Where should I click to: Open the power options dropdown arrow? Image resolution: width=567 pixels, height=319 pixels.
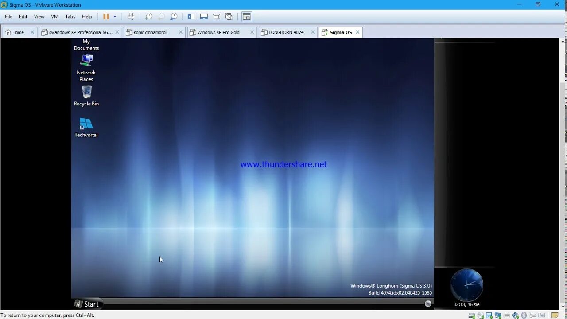pos(115,16)
